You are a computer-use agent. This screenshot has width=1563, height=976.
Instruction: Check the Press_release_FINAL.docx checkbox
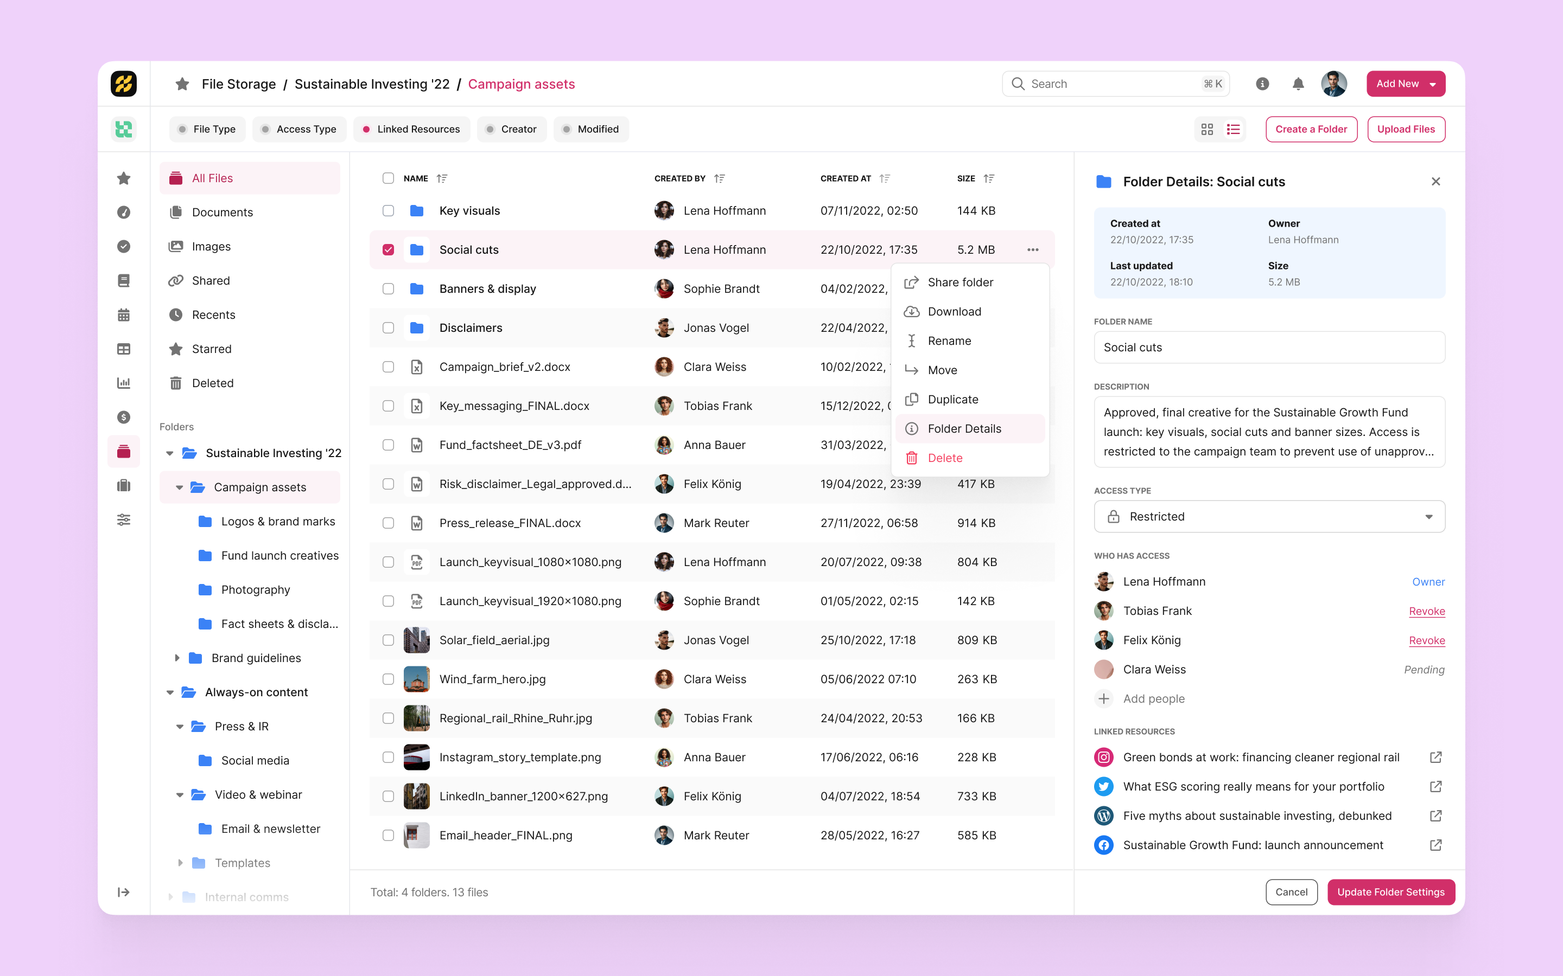coord(388,523)
